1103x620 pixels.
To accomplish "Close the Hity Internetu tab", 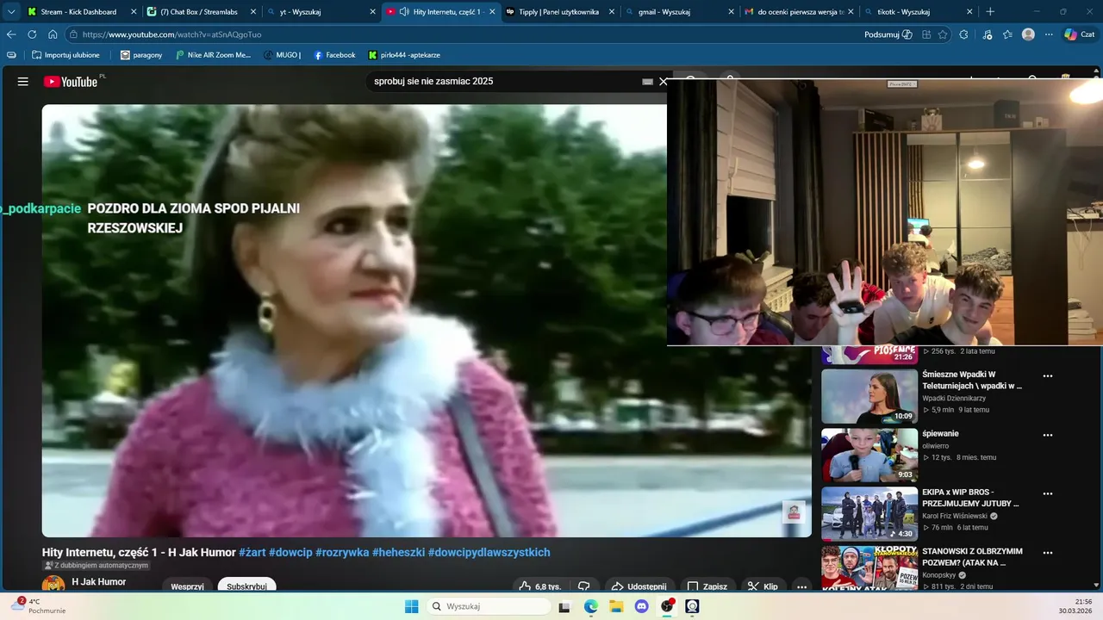I will pyautogui.click(x=492, y=12).
